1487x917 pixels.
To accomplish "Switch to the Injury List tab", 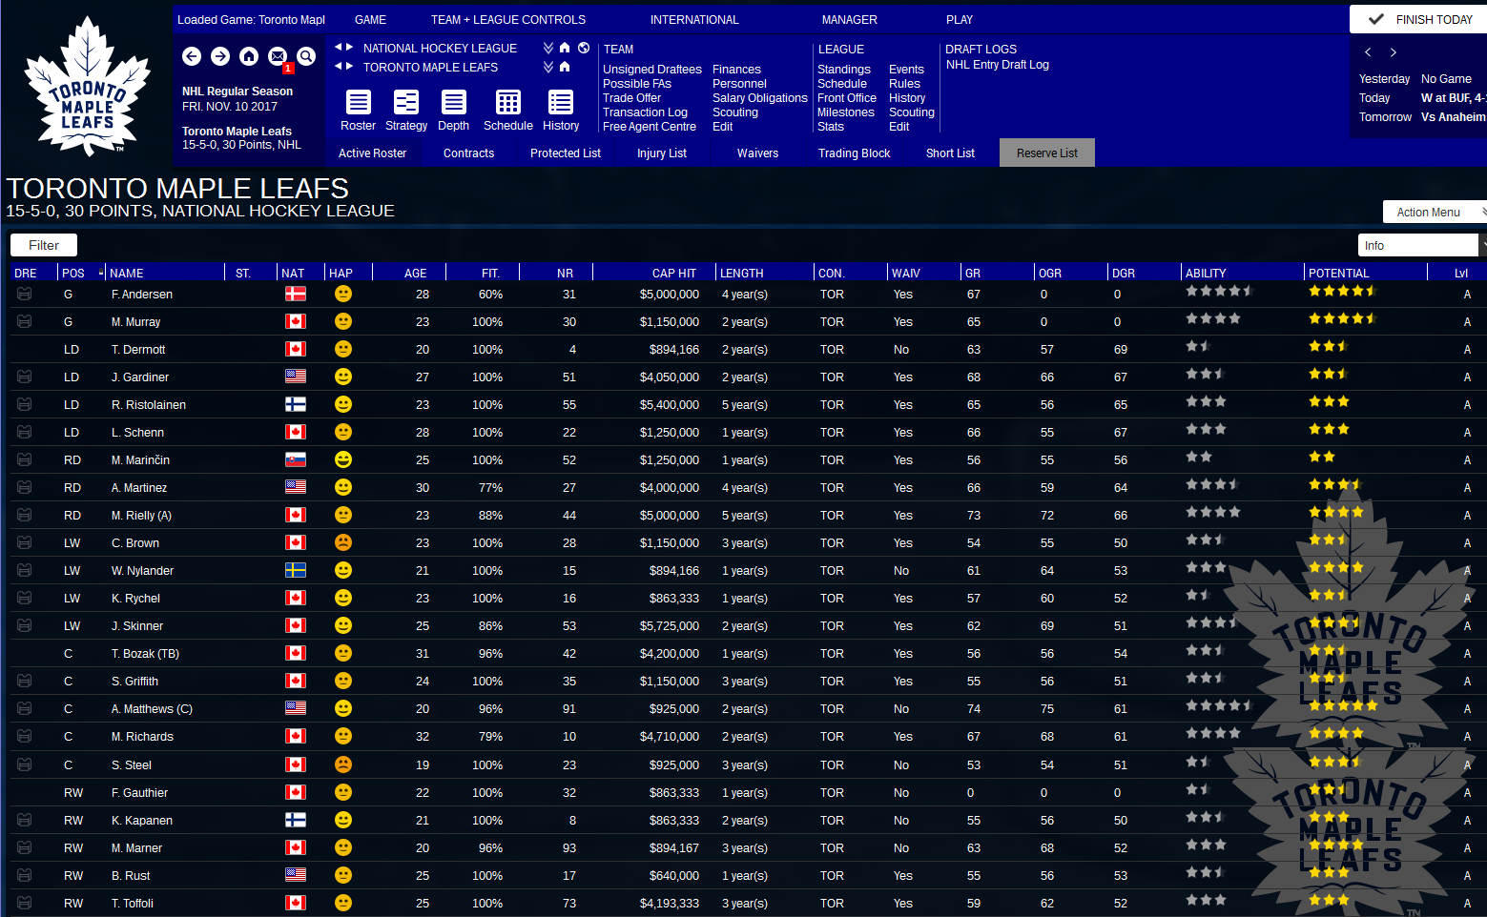I will click(x=662, y=153).
